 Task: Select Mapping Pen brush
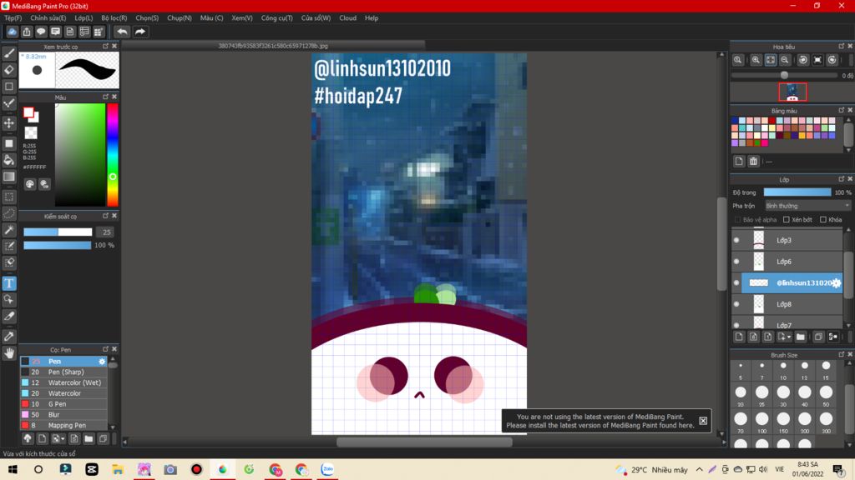(63, 425)
